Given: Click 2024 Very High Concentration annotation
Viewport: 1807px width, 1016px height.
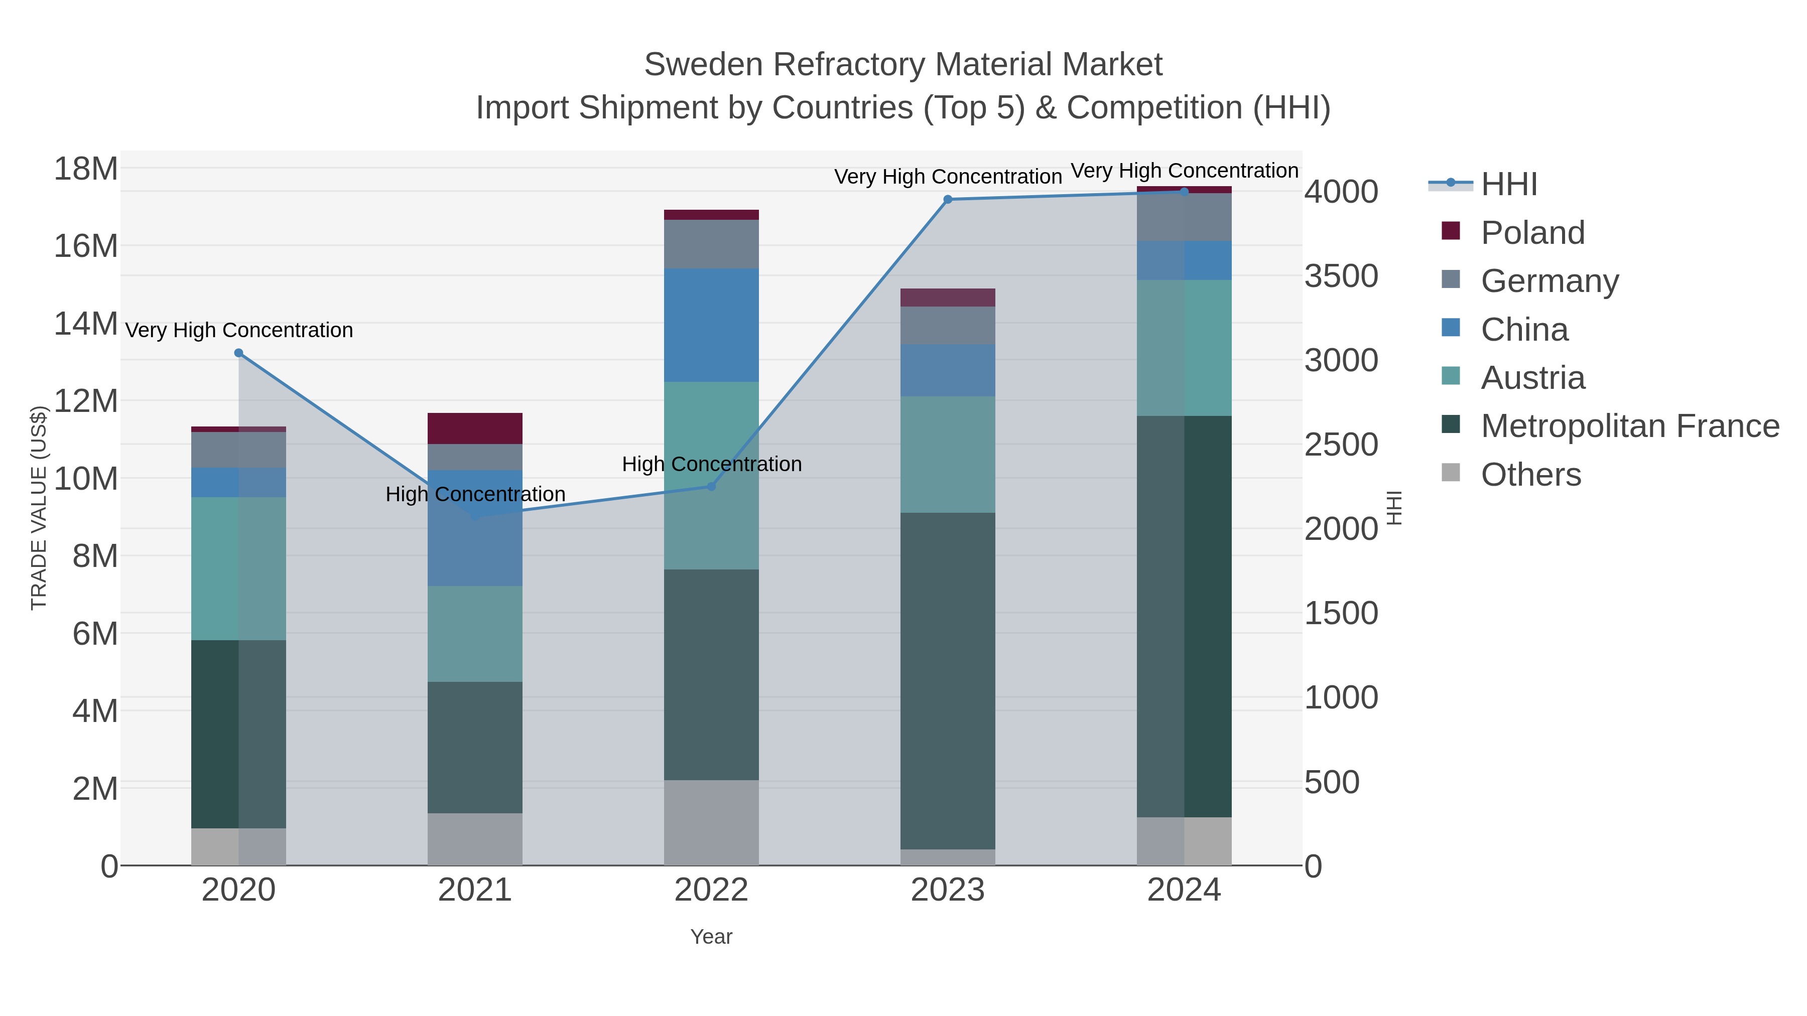Looking at the screenshot, I should pos(1185,171).
